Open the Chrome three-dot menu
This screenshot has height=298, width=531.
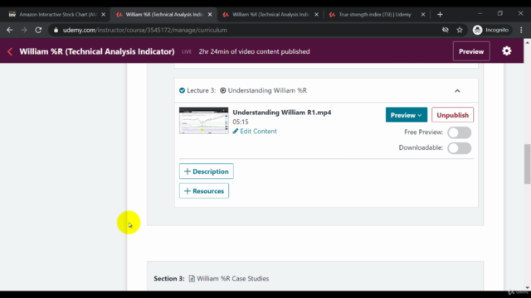pos(521,30)
